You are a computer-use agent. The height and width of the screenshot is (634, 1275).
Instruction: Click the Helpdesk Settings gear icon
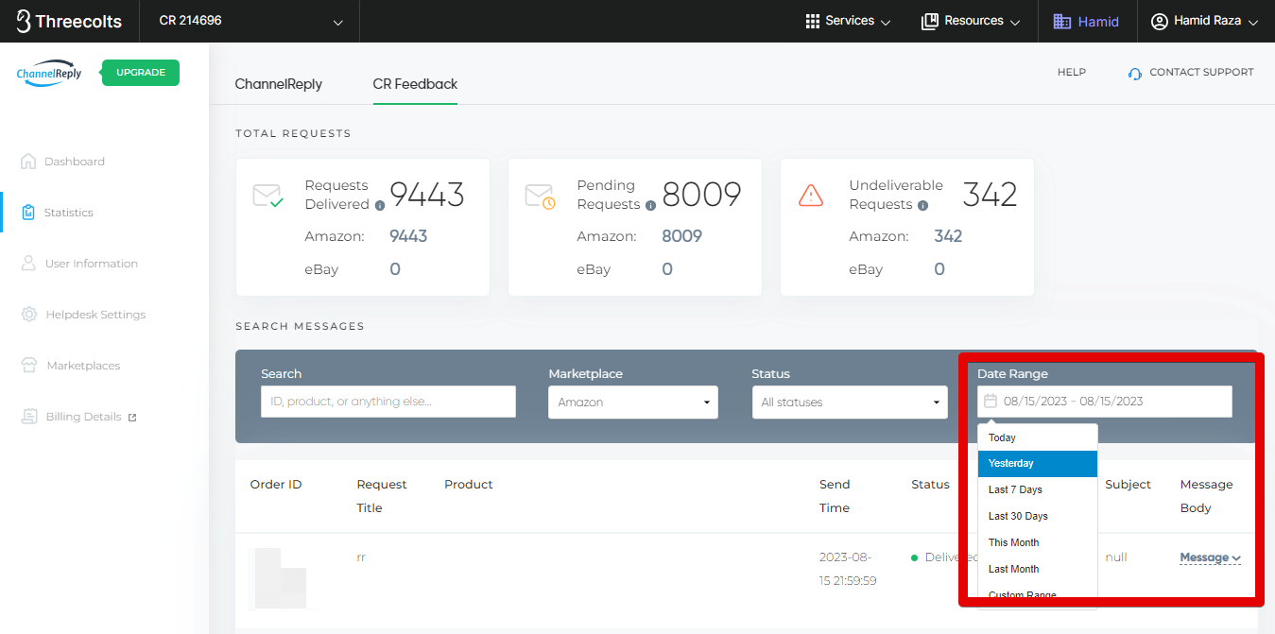[x=29, y=314]
